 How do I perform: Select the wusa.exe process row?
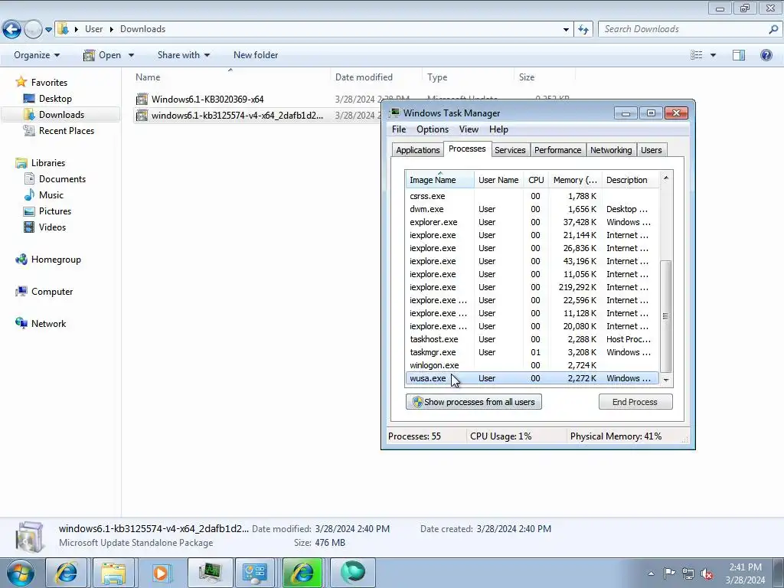click(532, 378)
